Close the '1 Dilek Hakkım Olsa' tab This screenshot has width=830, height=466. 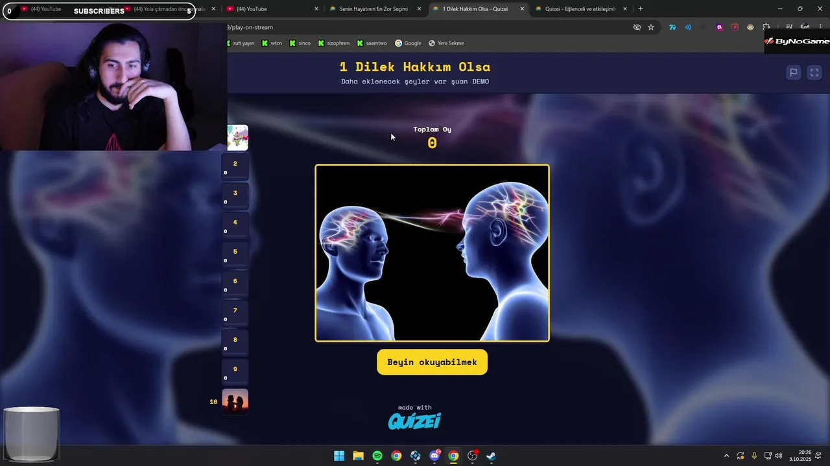[522, 9]
